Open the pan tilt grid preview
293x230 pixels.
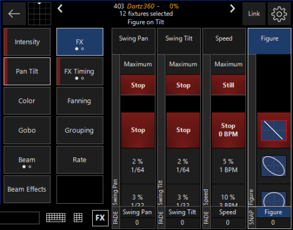[39, 14]
